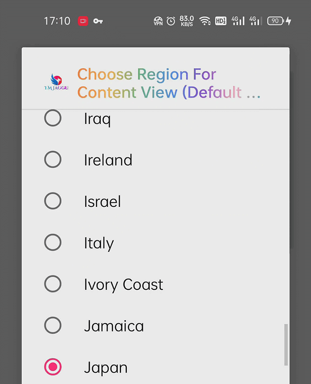Viewport: 311px width, 384px height.
Task: Tap the 17:10 clock in status bar
Action: [57, 21]
